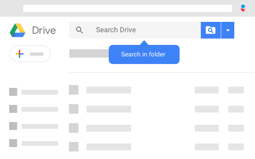Open the blue dropdown arrow beside folder search
255x159 pixels.
pyautogui.click(x=228, y=30)
